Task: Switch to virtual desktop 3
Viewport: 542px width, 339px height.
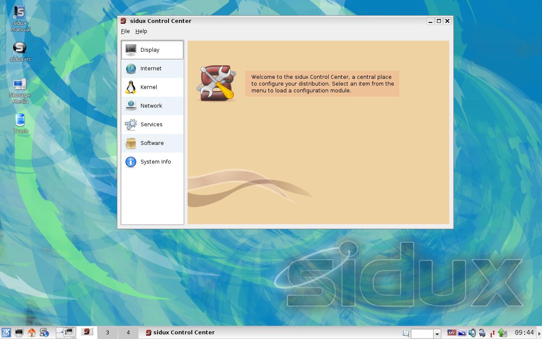Action: (x=108, y=332)
